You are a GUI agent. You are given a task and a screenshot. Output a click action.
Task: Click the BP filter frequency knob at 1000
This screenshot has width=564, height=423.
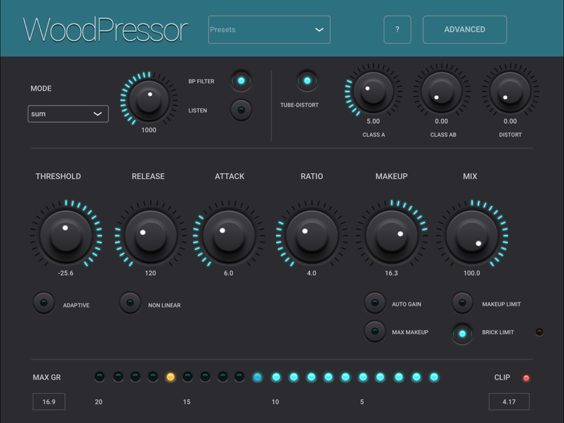coord(149,100)
